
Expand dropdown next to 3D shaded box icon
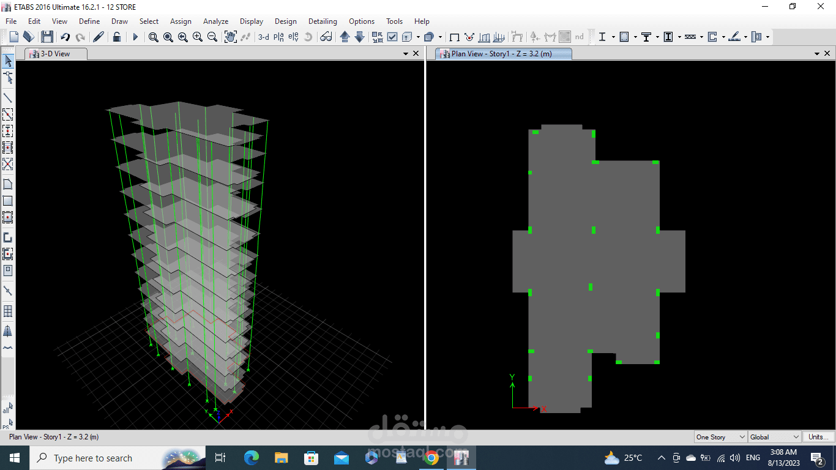(440, 37)
